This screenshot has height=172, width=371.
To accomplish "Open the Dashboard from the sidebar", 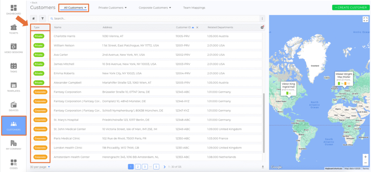I will pyautogui.click(x=13, y=10).
